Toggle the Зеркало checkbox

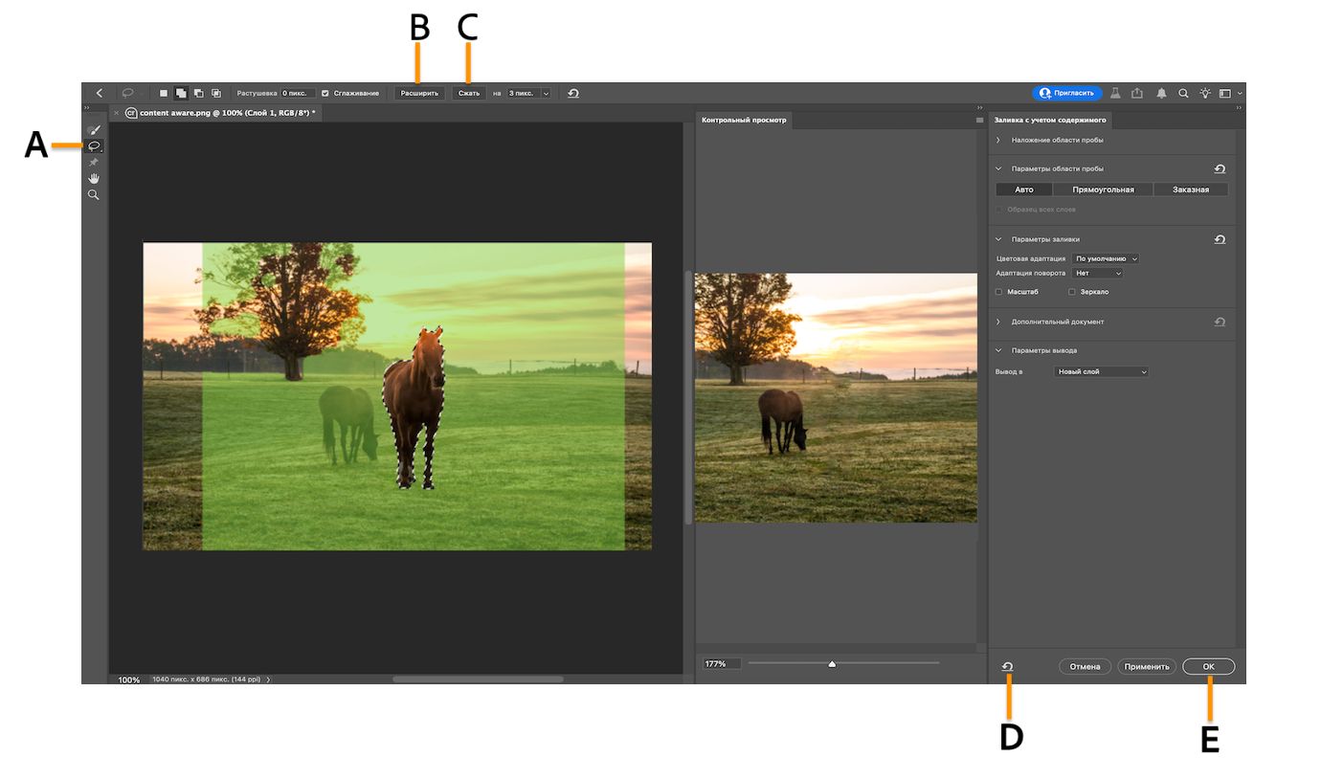click(x=1071, y=291)
